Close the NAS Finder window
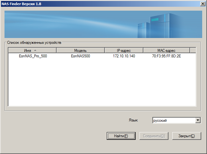Image resolution: width=207 pixels, height=154 pixels. (203, 4)
